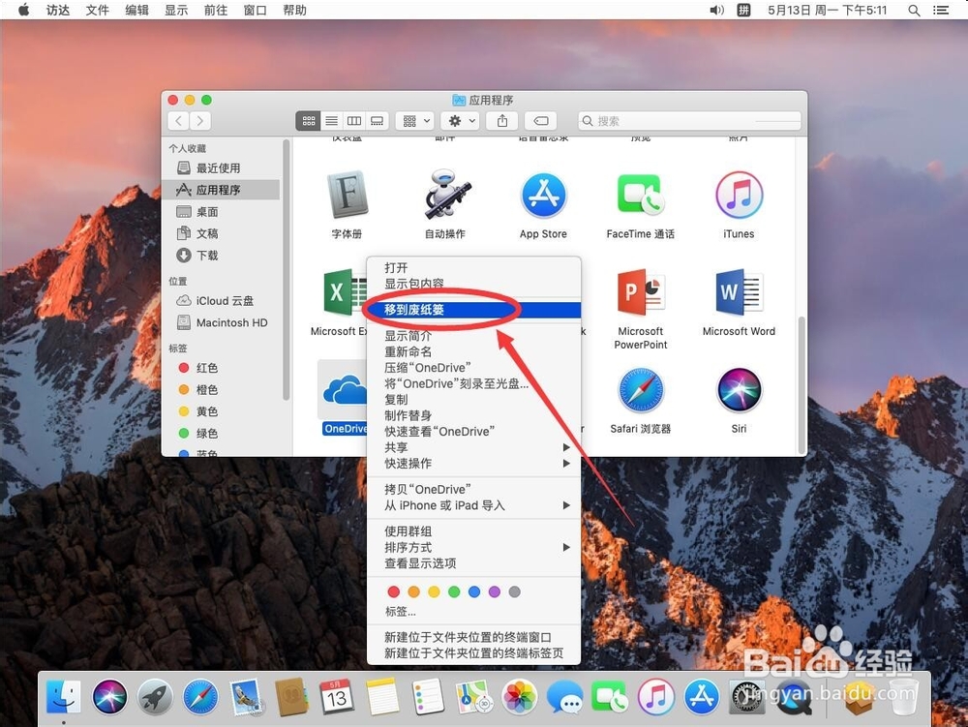Expand the 共享 submenu arrow
This screenshot has width=968, height=727.
click(566, 447)
